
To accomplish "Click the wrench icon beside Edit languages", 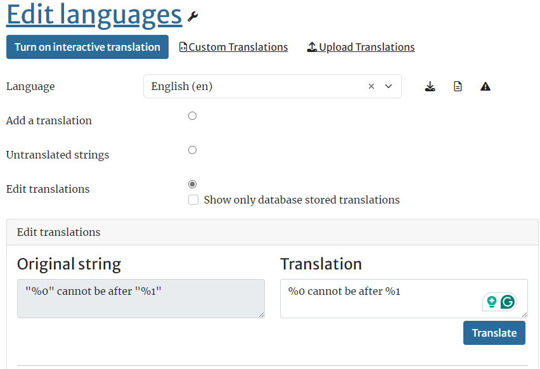I will 193,16.
